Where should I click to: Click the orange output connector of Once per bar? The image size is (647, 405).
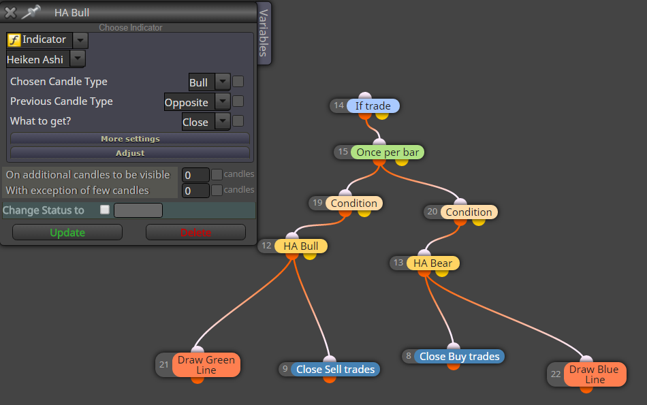pos(379,162)
